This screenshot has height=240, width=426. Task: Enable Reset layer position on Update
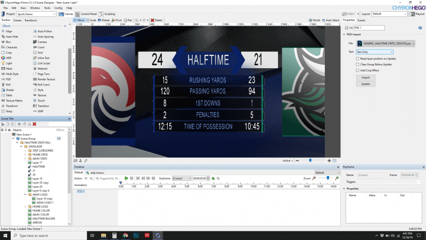(x=357, y=58)
